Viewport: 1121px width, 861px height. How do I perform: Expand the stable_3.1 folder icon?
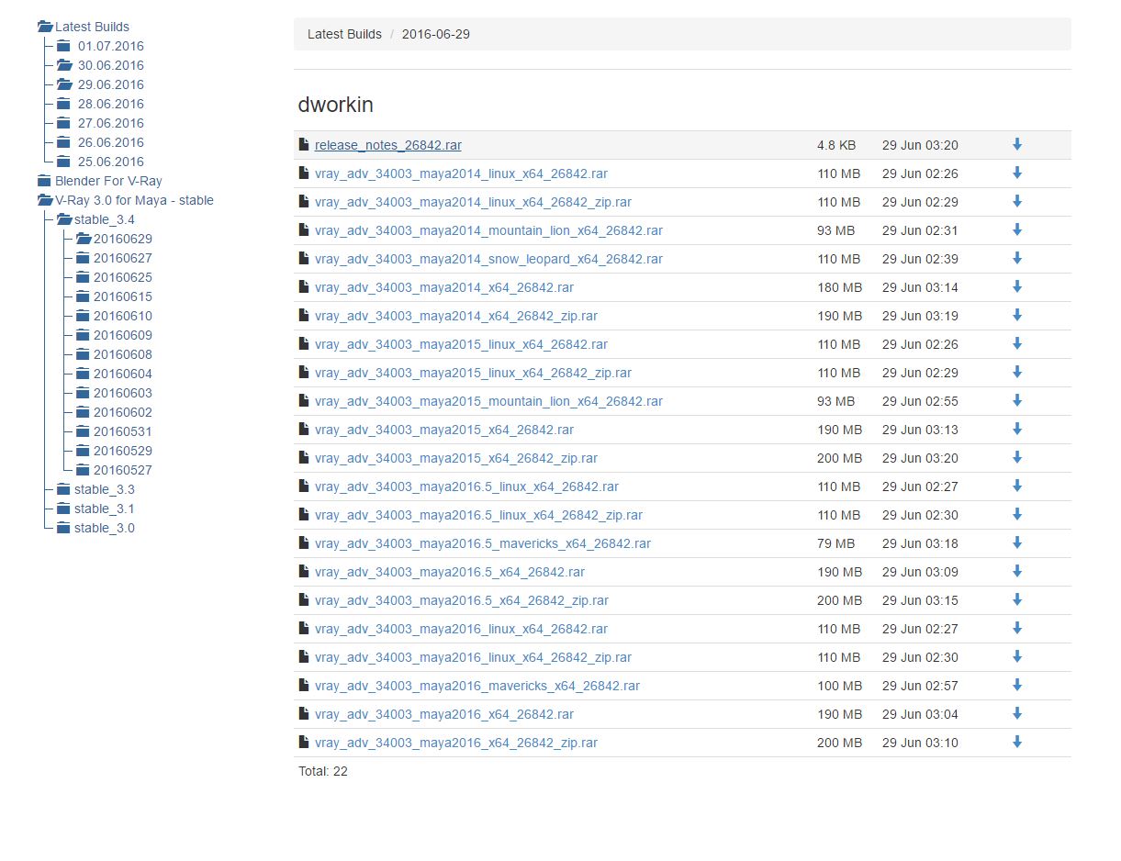tap(63, 509)
